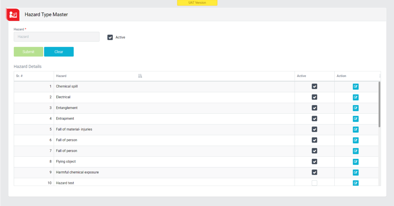Viewport: 394px width, 206px height.
Task: Click the yellow UAT Version banner
Action: (197, 3)
